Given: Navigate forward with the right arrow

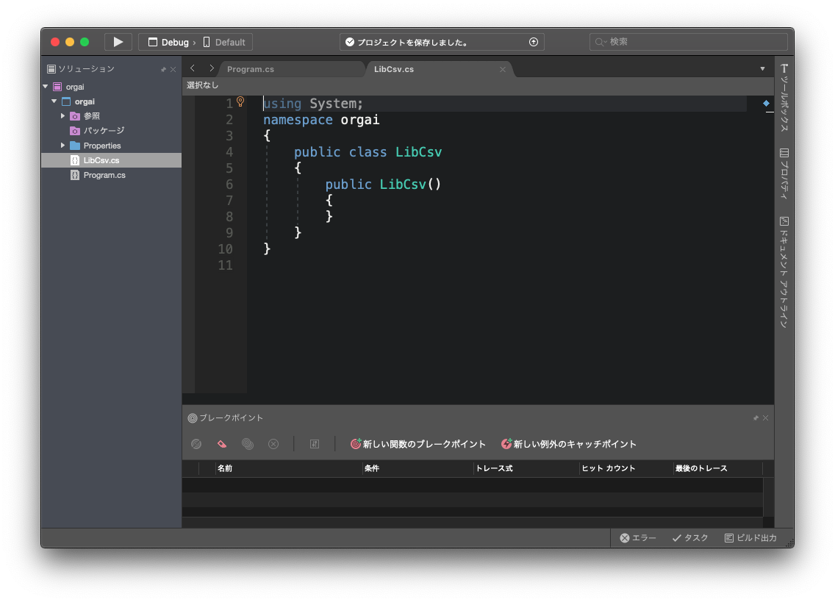Looking at the screenshot, I should click(212, 68).
